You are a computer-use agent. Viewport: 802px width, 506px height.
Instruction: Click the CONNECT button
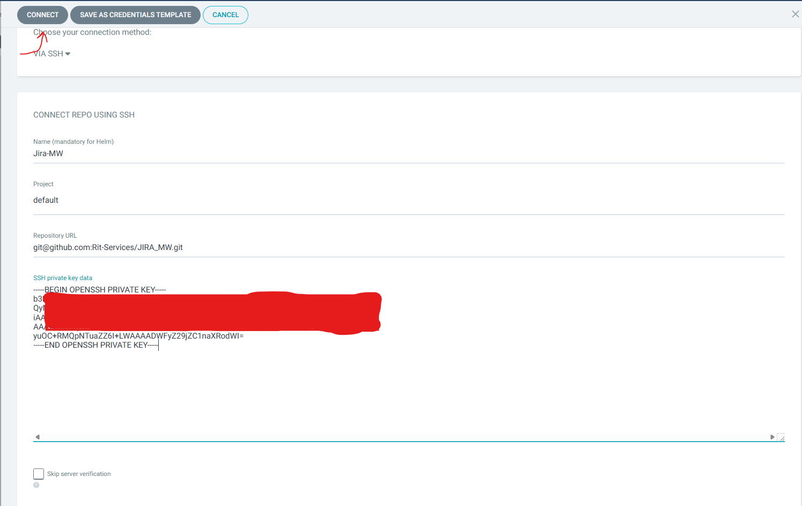43,15
